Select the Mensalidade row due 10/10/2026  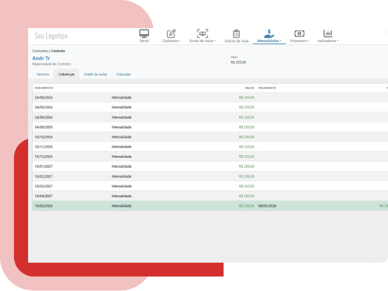pyautogui.click(x=210, y=137)
